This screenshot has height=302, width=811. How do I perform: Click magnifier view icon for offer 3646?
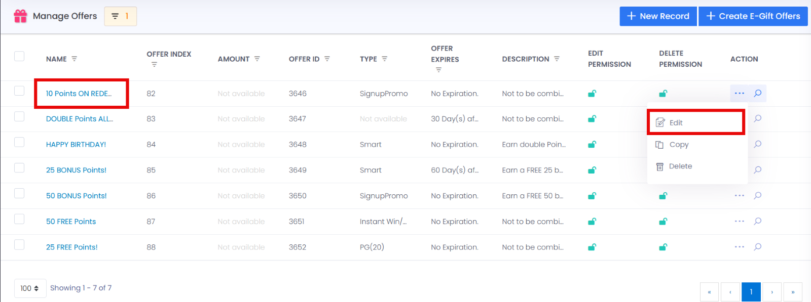(758, 94)
